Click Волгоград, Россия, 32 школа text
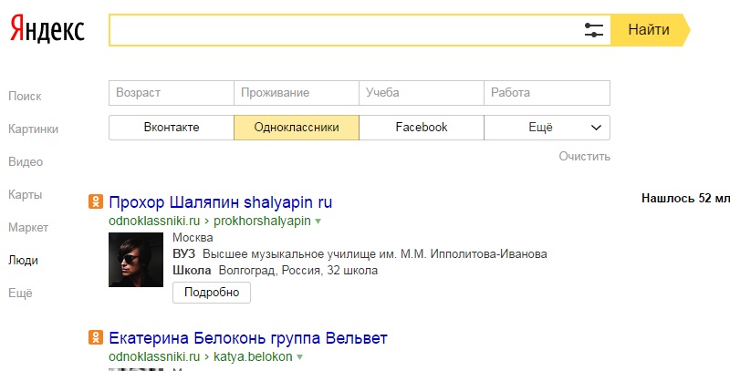 point(298,270)
